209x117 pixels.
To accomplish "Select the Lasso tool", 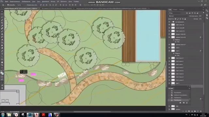I will point(2,17).
